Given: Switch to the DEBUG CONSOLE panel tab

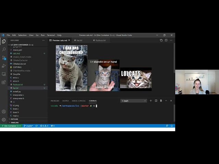Looking at the screenshot, I should [x=79, y=101].
